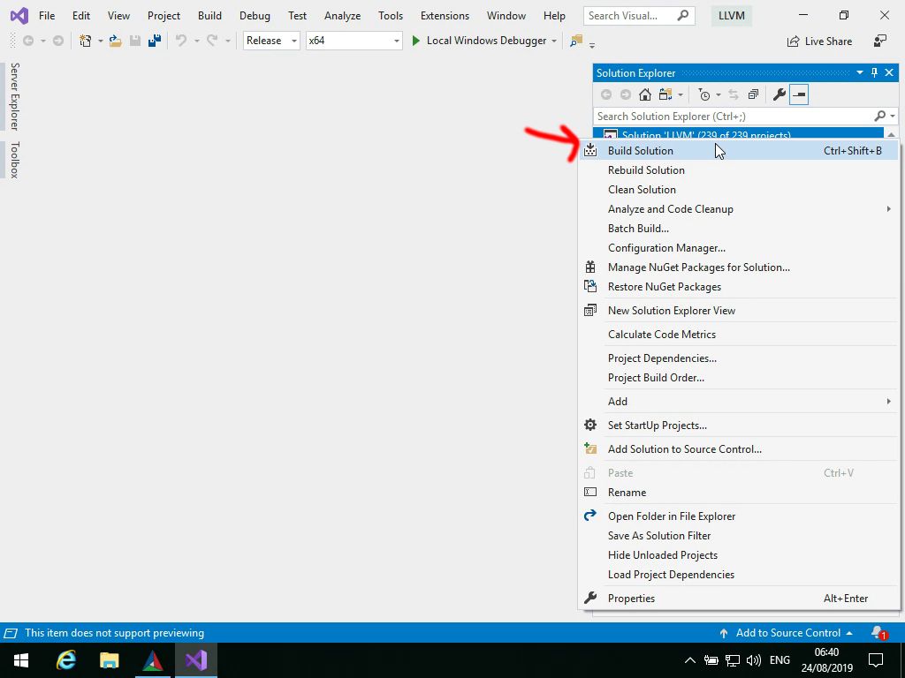Click Collapse All icon in Solution Explorer
The image size is (905, 678).
coord(753,94)
